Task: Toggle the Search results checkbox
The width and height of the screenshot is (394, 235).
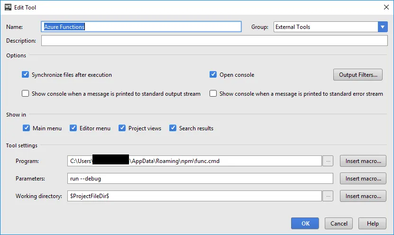Action: (x=173, y=128)
